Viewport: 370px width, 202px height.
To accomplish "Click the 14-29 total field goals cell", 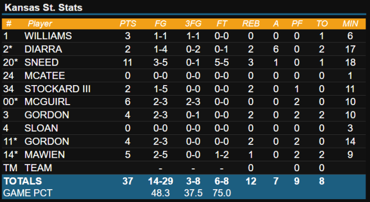I will pyautogui.click(x=160, y=181).
